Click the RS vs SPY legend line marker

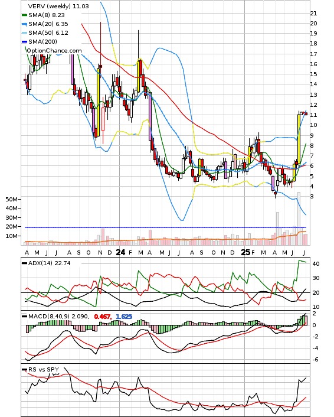(x=24, y=369)
